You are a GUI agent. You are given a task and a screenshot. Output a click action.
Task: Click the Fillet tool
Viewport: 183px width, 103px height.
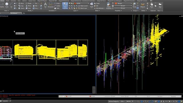pos(35,6)
